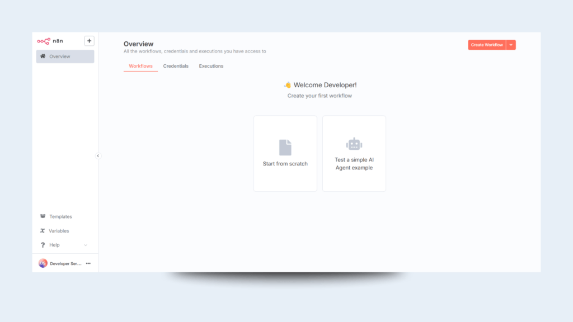Image resolution: width=573 pixels, height=322 pixels.
Task: Open the Variables page
Action: coord(59,231)
